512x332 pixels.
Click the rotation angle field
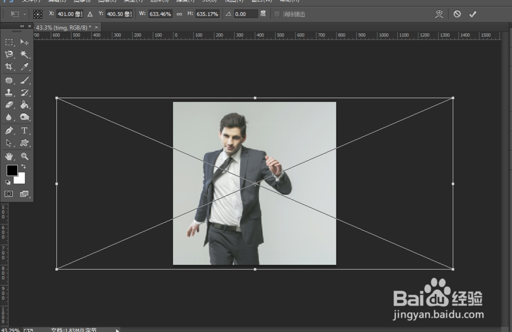(246, 14)
